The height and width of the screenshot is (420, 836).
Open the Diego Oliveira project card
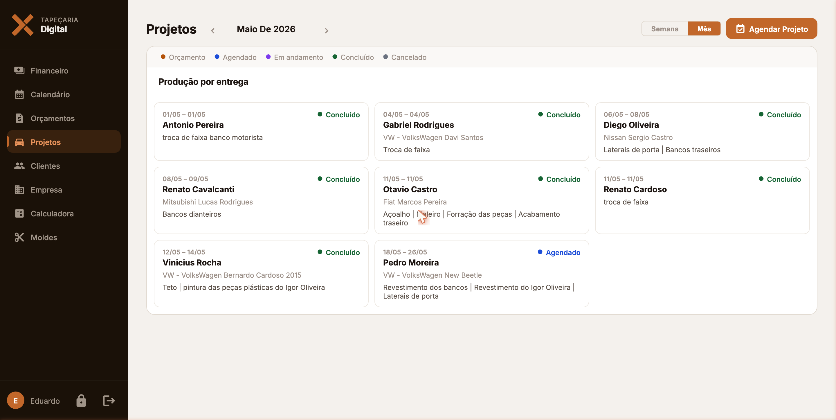pyautogui.click(x=702, y=132)
